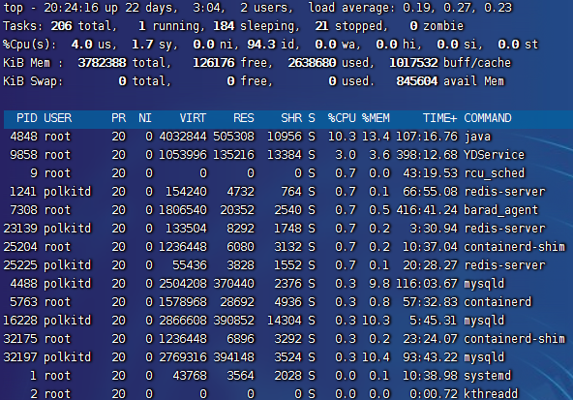Click PID 32175 of containerd-shim
The image size is (573, 400).
pos(20,339)
